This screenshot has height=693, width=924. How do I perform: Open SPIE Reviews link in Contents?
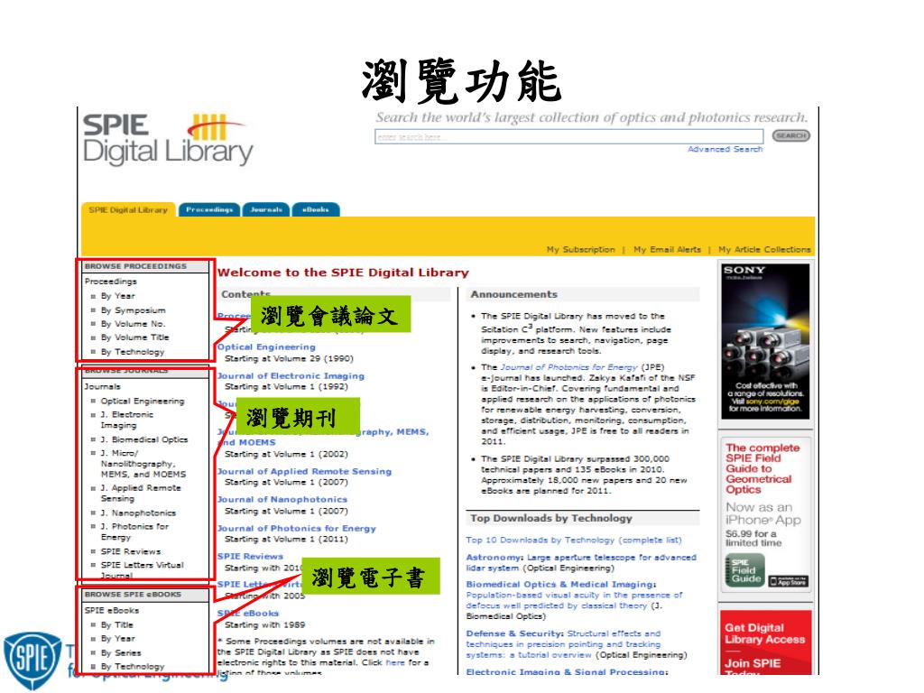tap(250, 556)
